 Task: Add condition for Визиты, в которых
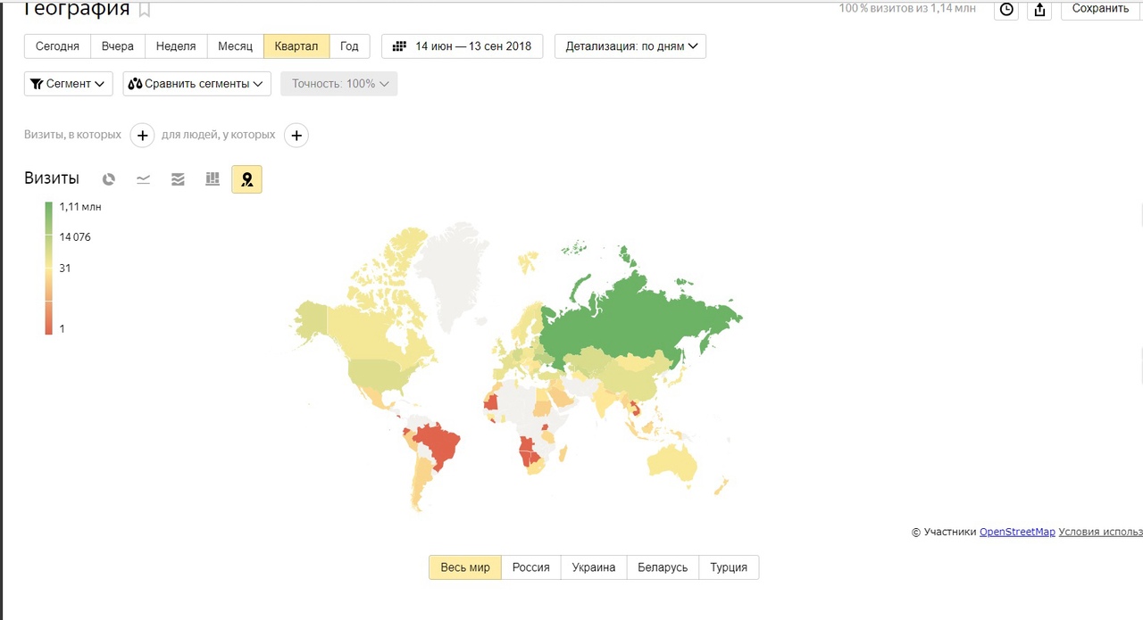coord(143,136)
